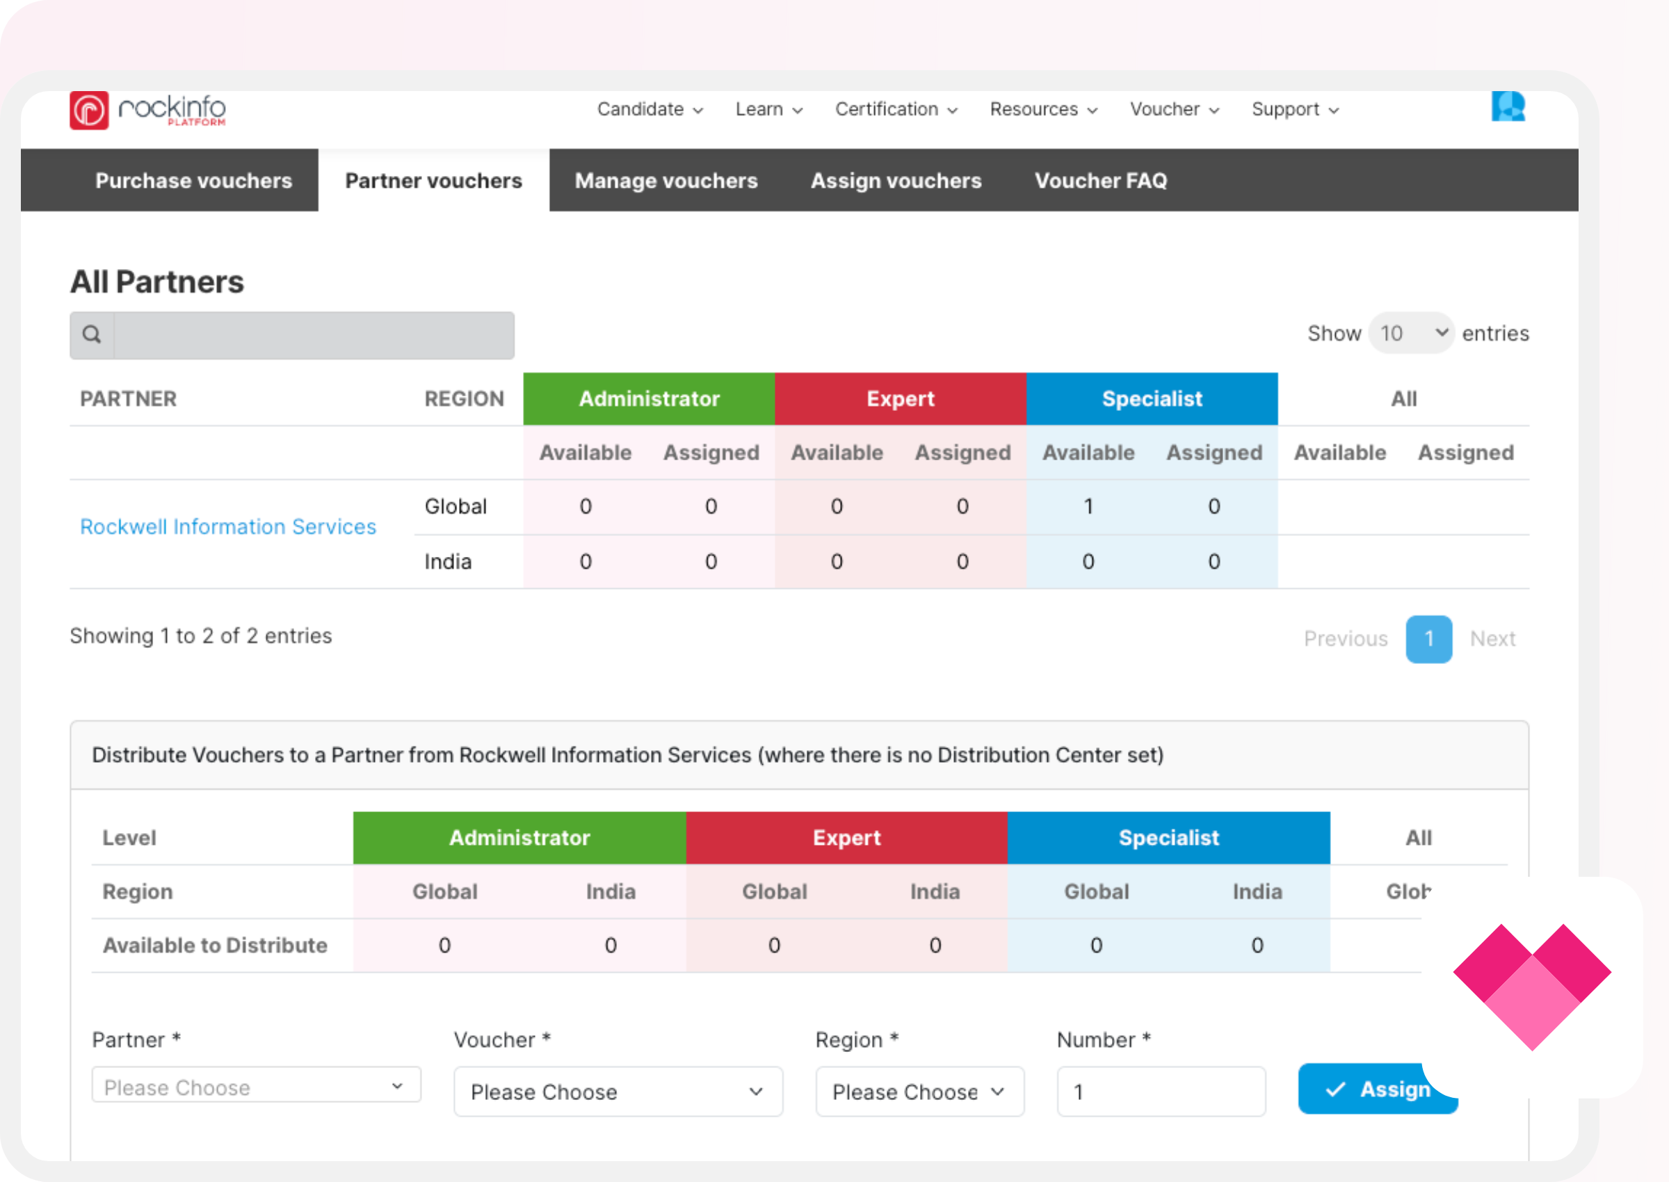Screen dimensions: 1669x1182
Task: Open the user profile avatar icon
Action: coord(1508,107)
